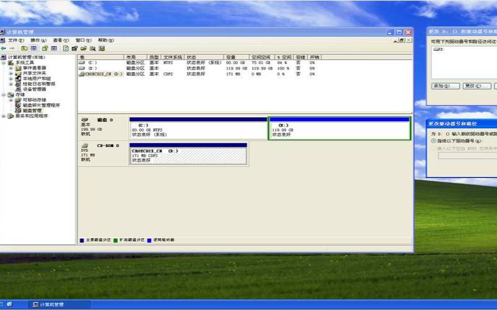
Task: Click the 更改 button in the dialog
Action: coord(476,86)
